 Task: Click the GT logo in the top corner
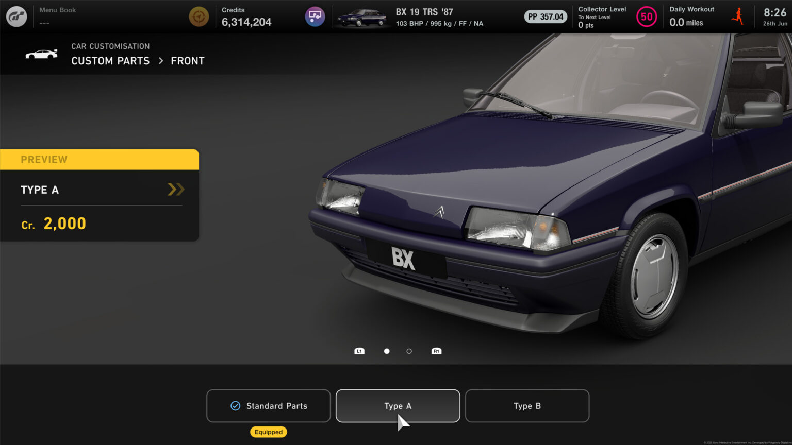pyautogui.click(x=16, y=16)
